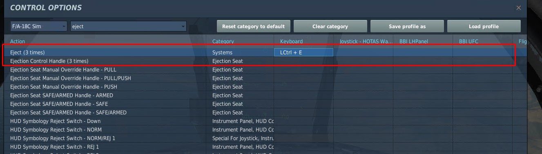Screen dimensions: 542x154
Task: Click Reset category to default button
Action: tap(253, 26)
